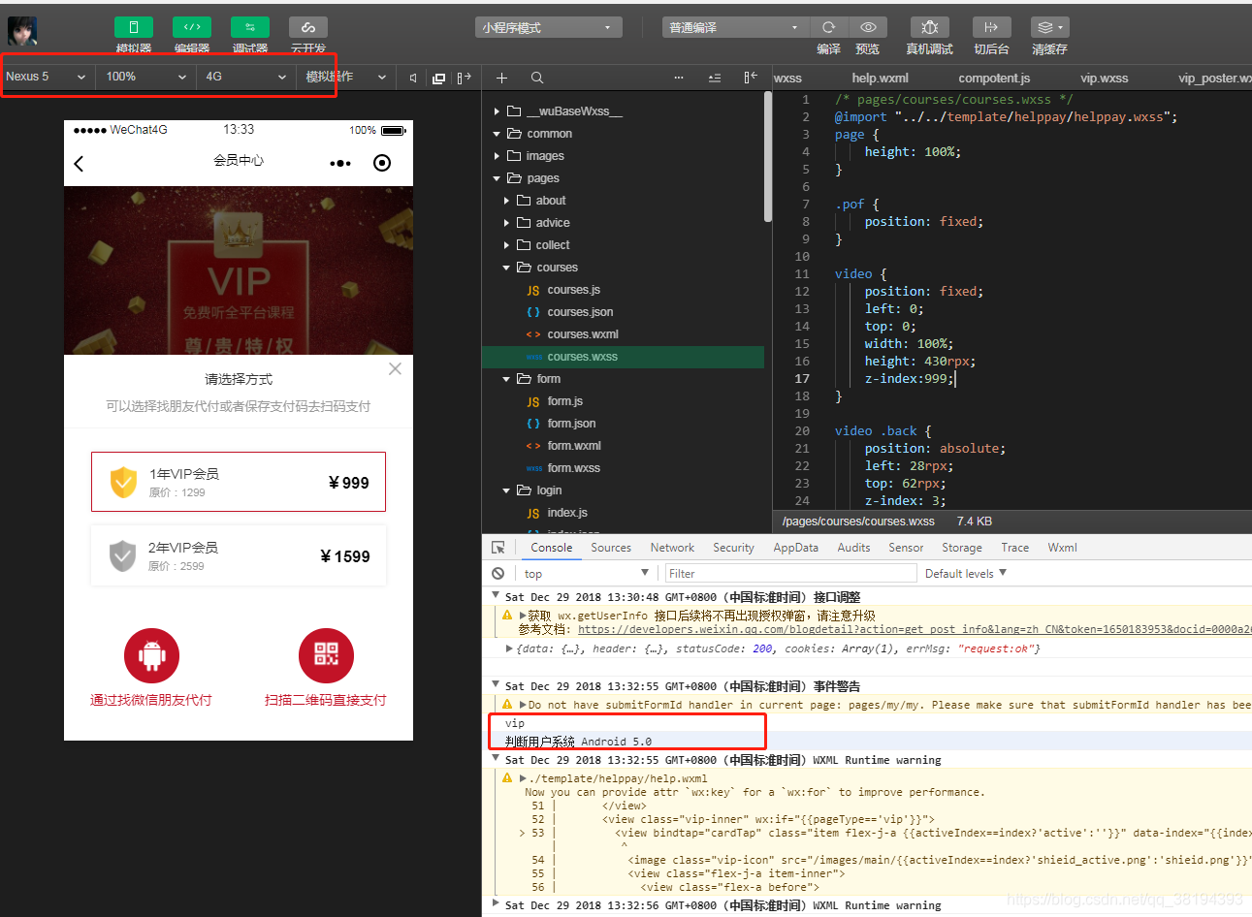Clear console with the ban icon

click(x=498, y=574)
